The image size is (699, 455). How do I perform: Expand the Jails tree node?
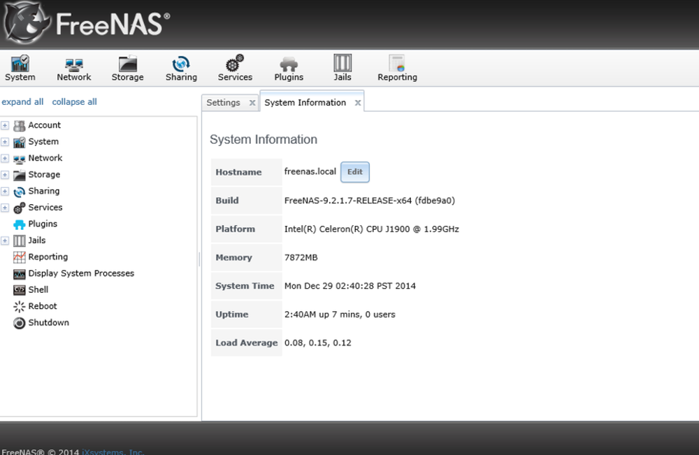click(5, 240)
